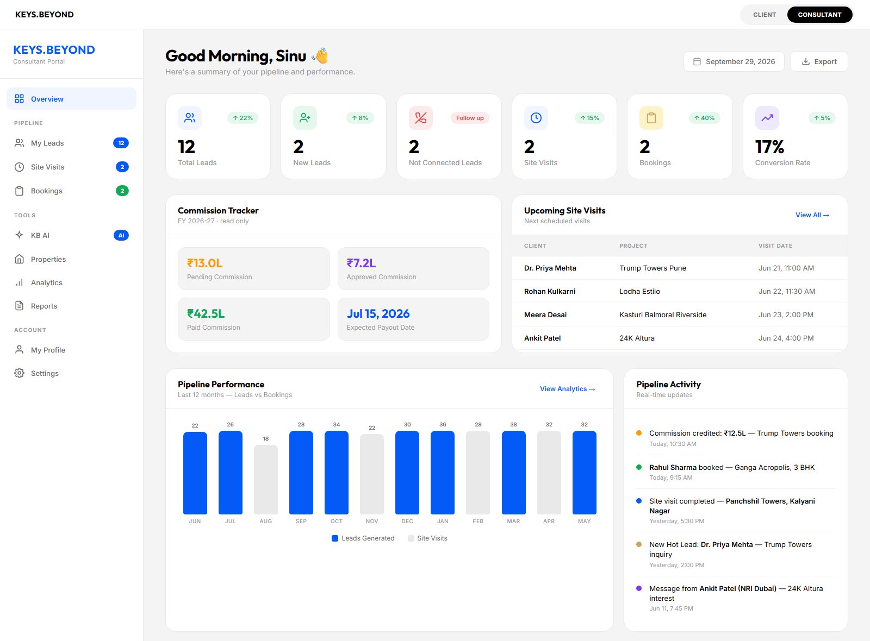Click the calendar icon in date button

pyautogui.click(x=697, y=62)
